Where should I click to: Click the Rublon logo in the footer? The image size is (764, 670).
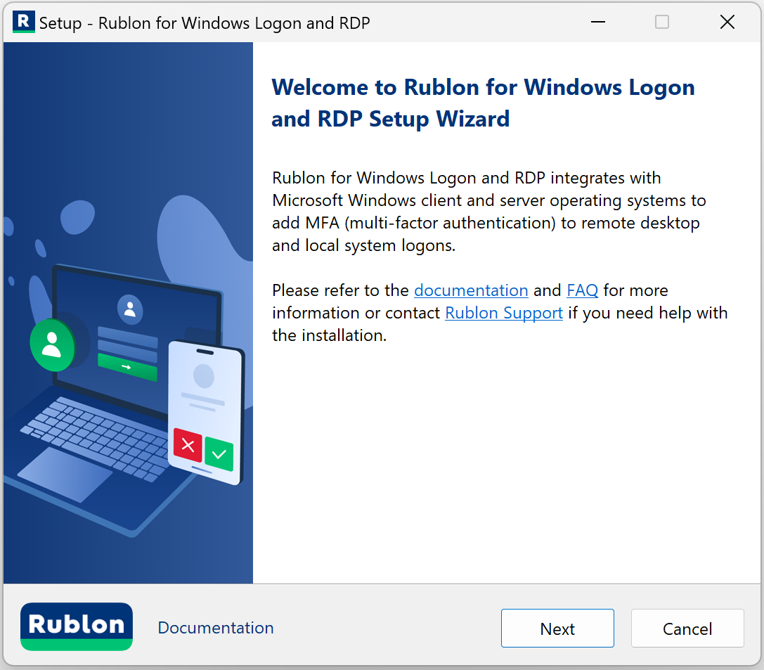(x=77, y=626)
